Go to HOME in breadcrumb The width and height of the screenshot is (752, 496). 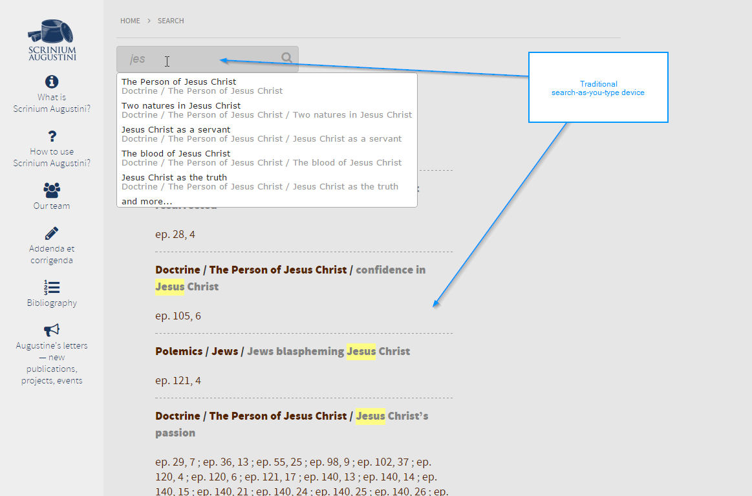coord(130,21)
